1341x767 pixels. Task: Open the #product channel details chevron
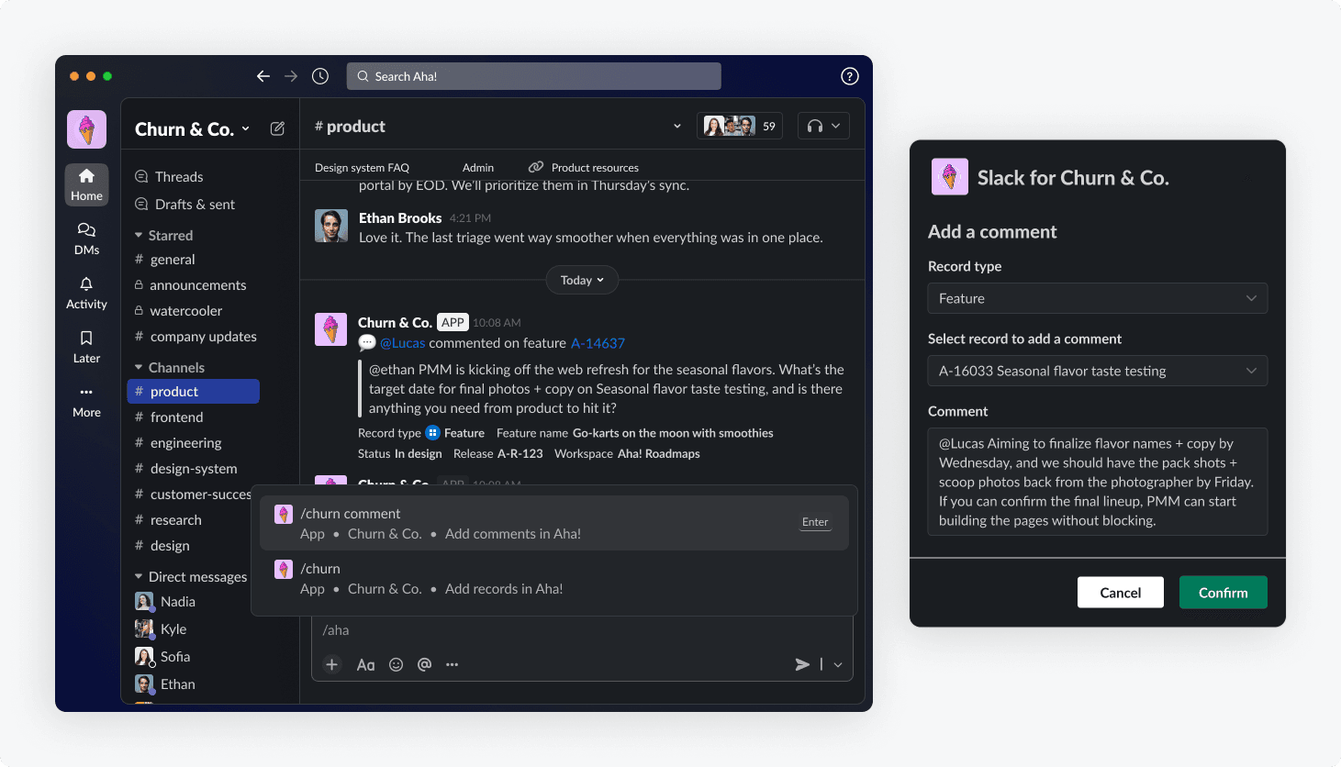pos(677,126)
